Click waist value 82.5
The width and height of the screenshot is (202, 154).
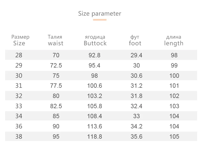tap(56, 106)
